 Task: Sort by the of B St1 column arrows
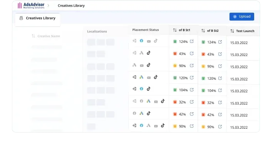[175, 30]
